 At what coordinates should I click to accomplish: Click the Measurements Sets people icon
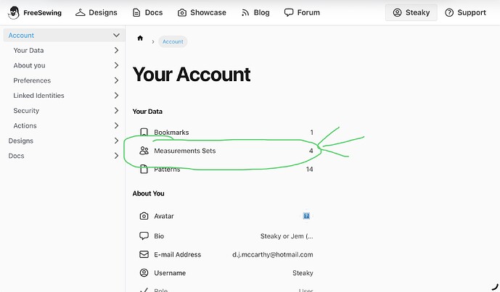144,151
